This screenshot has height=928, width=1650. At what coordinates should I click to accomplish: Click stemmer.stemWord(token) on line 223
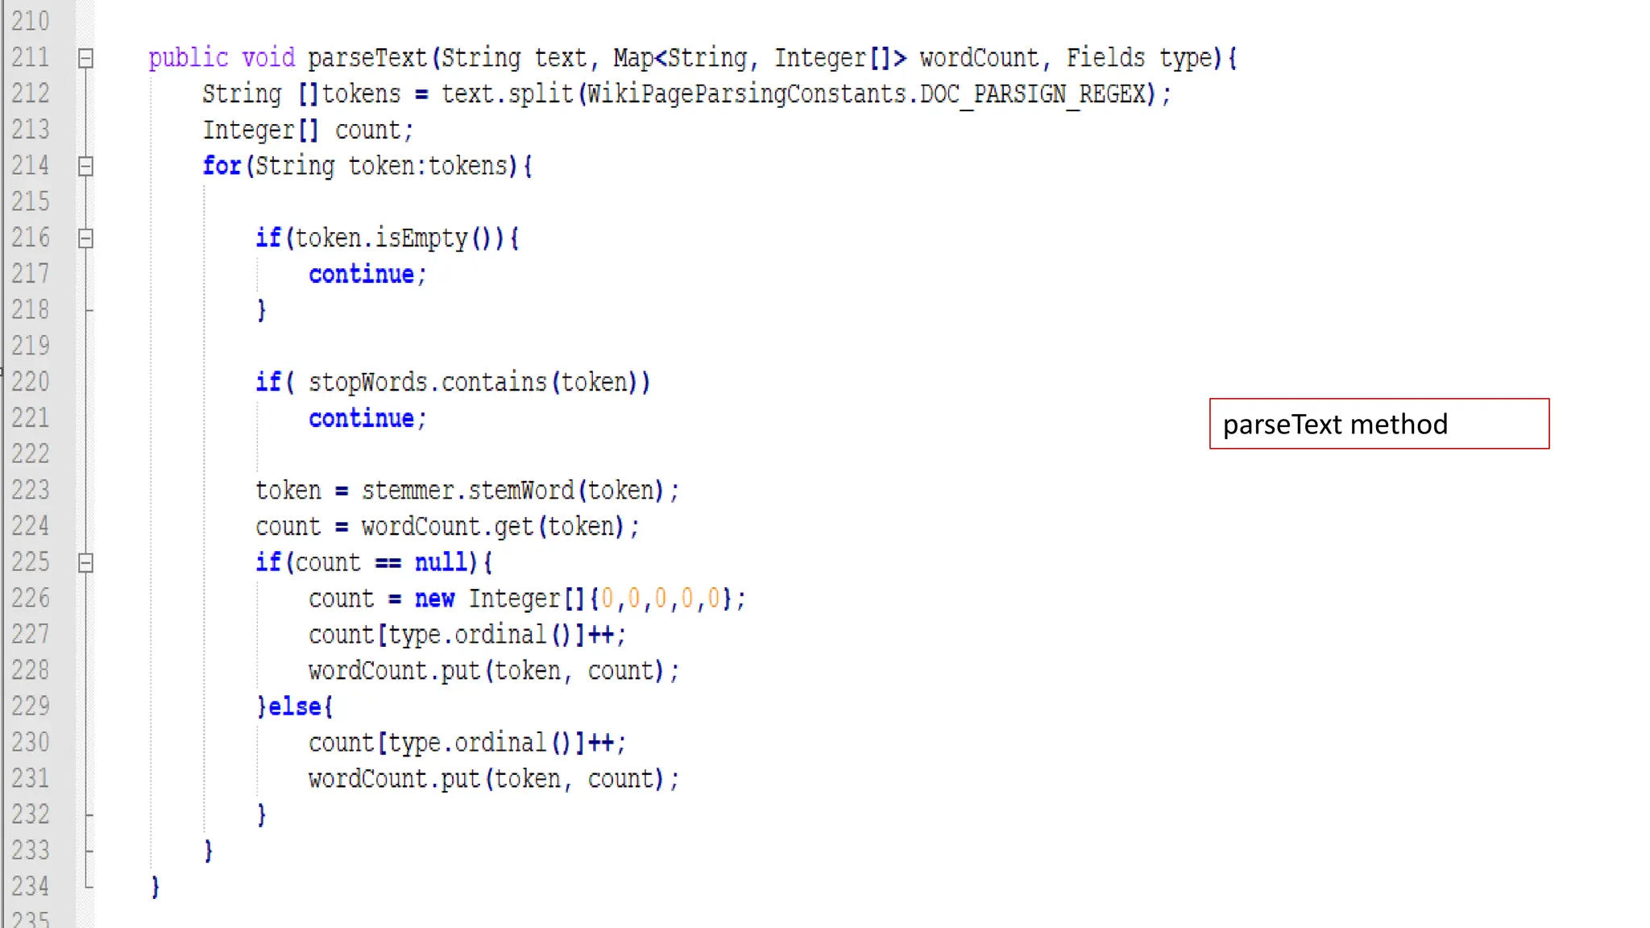pyautogui.click(x=513, y=491)
